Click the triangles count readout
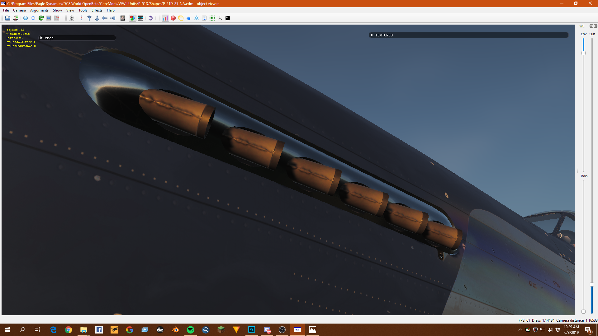The width and height of the screenshot is (598, 336). (18, 34)
